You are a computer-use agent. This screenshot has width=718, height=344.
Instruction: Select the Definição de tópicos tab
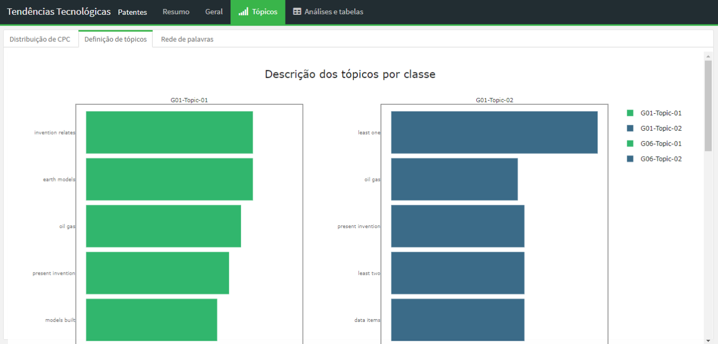pos(115,39)
